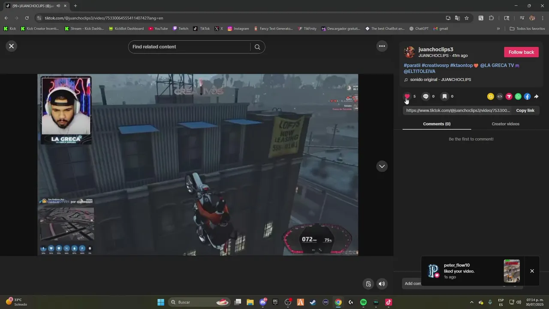Screen dimensions: 549x309
Task: Show hidden system tray icons
Action: 471,302
